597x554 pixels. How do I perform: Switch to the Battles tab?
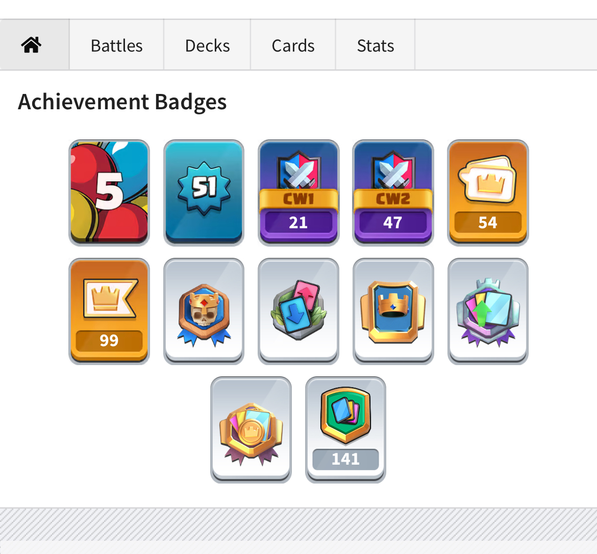116,45
